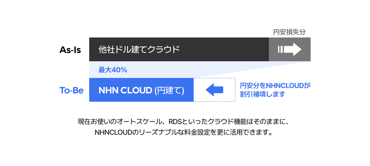The width and height of the screenshot is (370, 166).
Task: Select the As-Is label
Action: coord(70,50)
